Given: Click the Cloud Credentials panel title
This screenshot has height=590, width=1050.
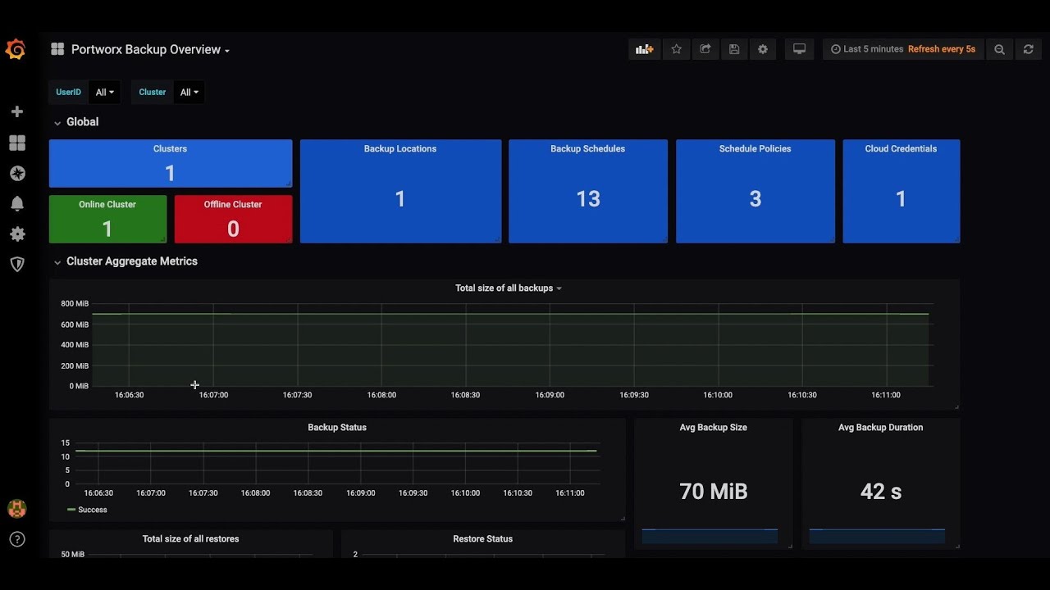Looking at the screenshot, I should (901, 149).
